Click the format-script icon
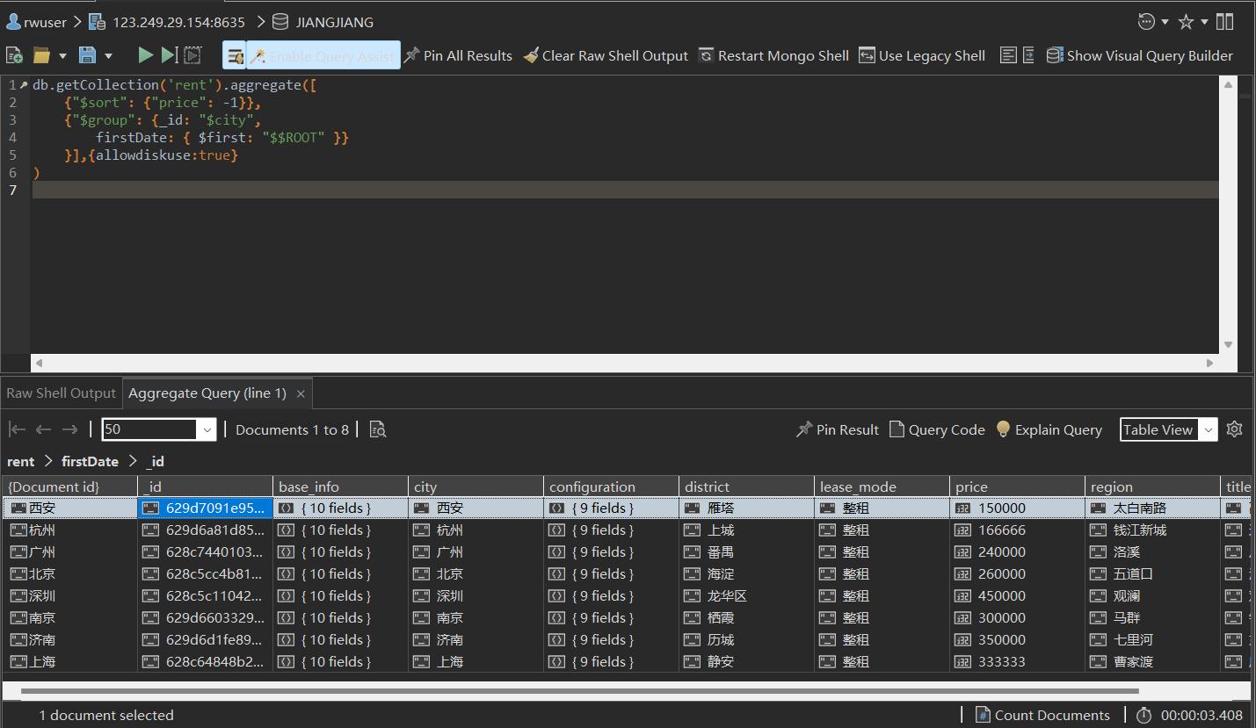 (x=1009, y=55)
